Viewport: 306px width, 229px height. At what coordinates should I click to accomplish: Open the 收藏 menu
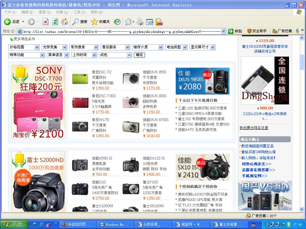[x=62, y=12]
